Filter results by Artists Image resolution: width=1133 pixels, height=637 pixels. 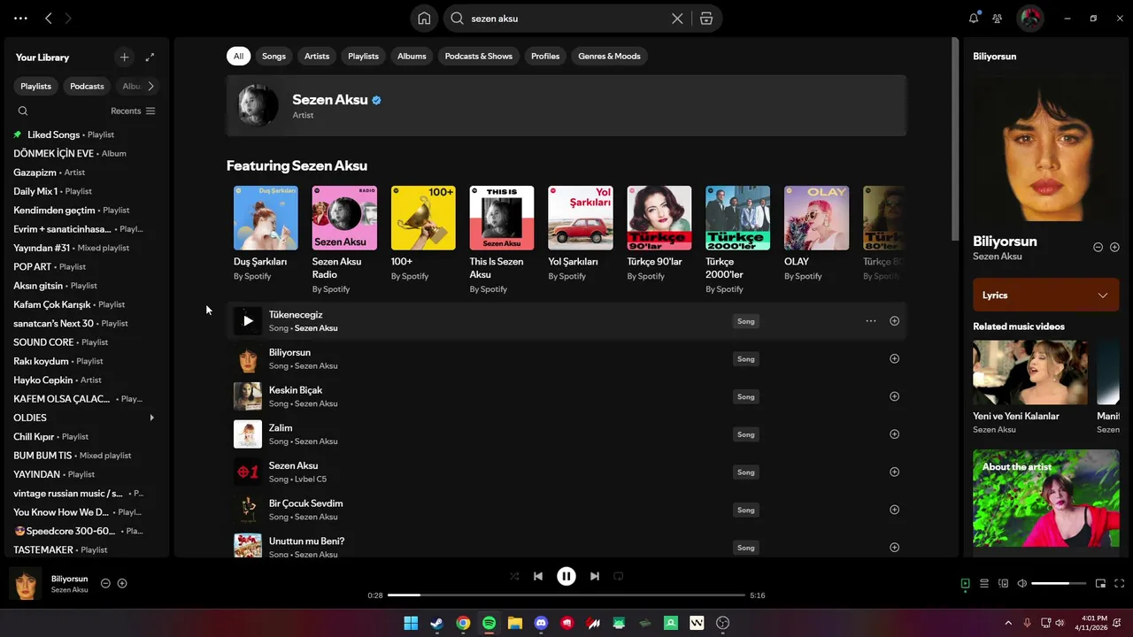click(317, 56)
